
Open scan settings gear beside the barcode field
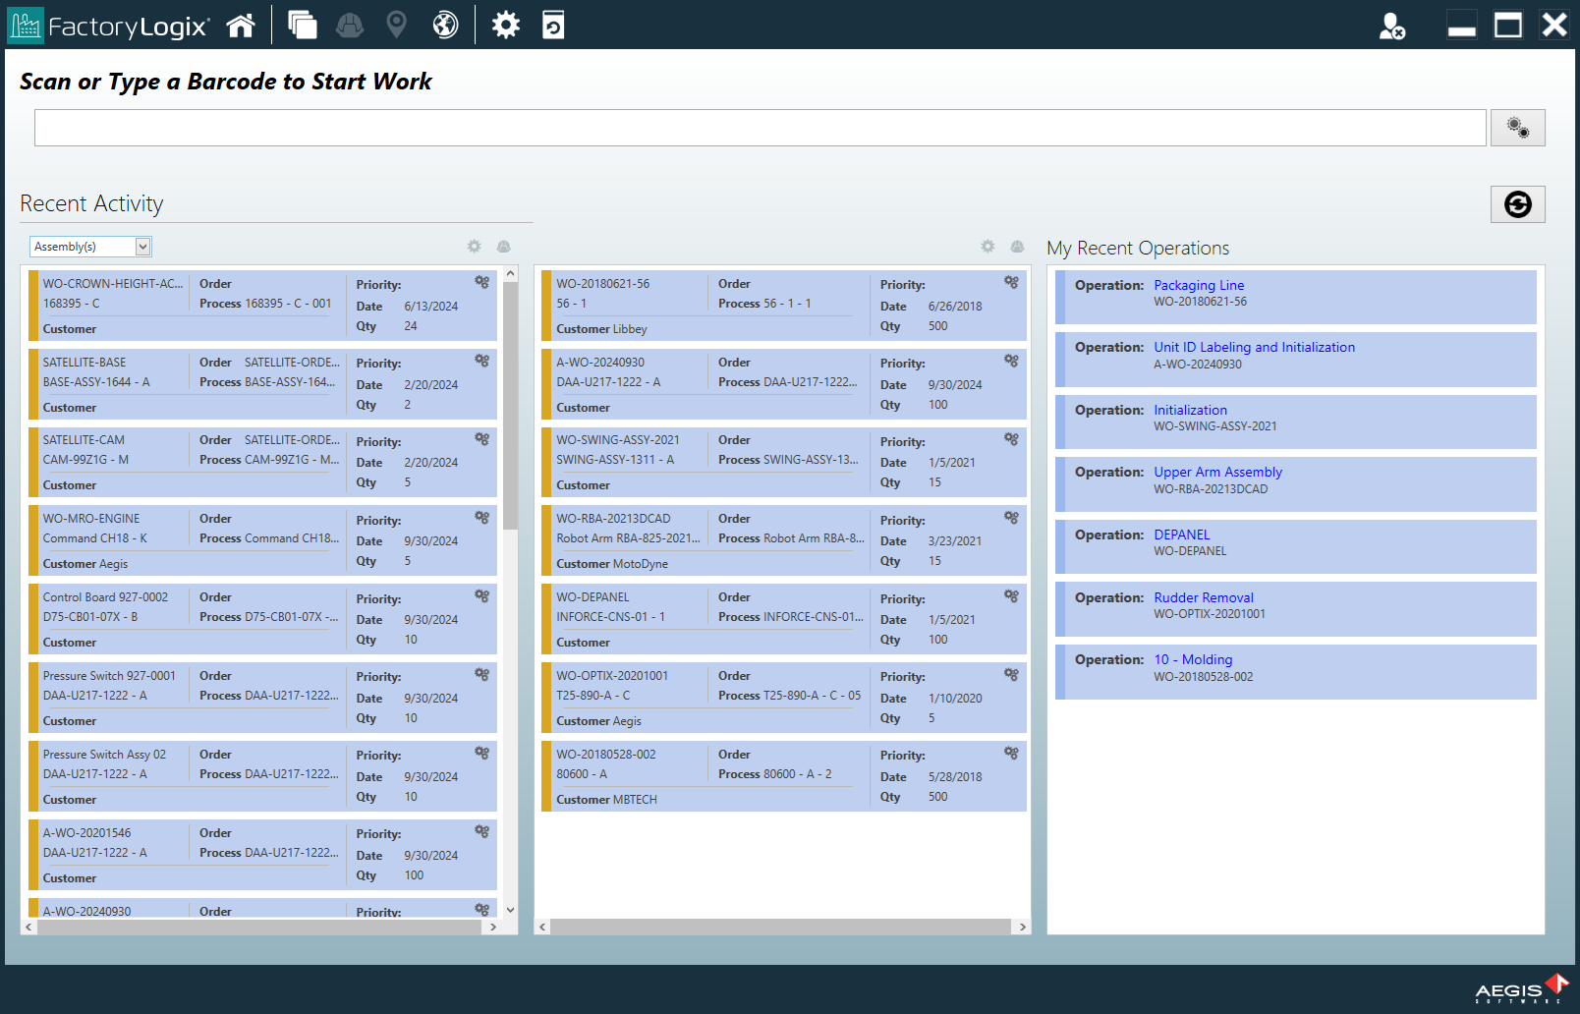tap(1517, 127)
